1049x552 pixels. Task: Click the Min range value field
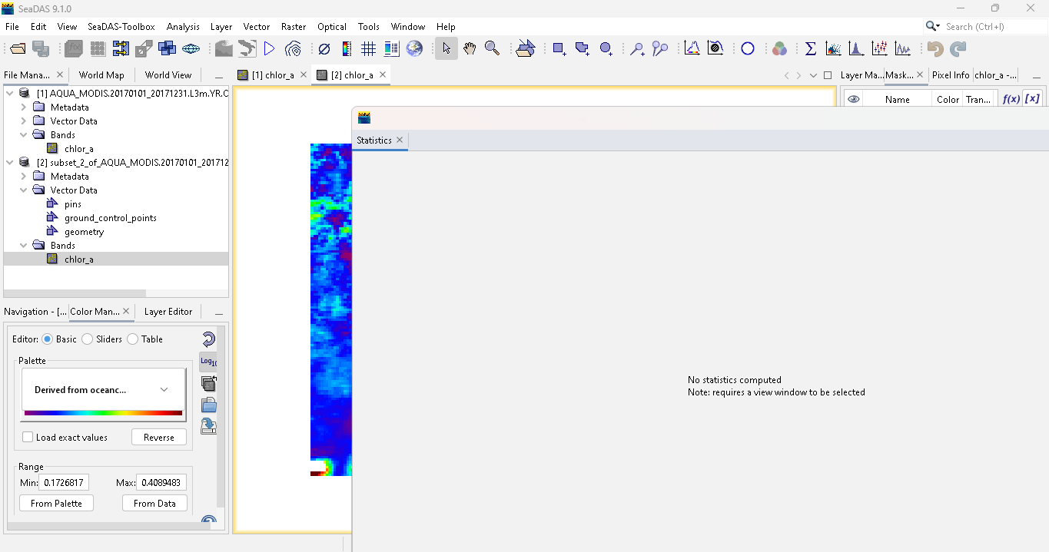click(x=64, y=482)
